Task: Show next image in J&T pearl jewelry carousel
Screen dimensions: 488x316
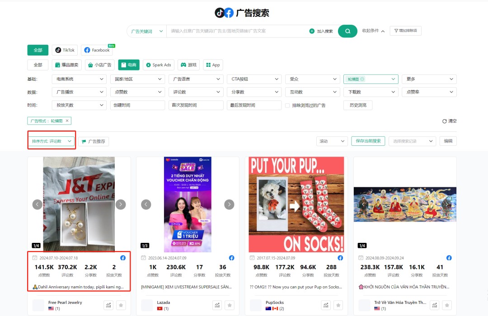Action: tap(121, 204)
